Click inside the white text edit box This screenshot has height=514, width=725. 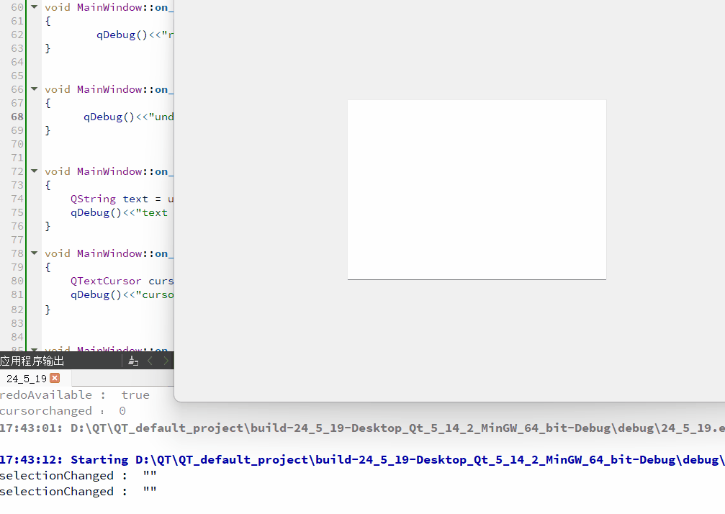pos(477,189)
